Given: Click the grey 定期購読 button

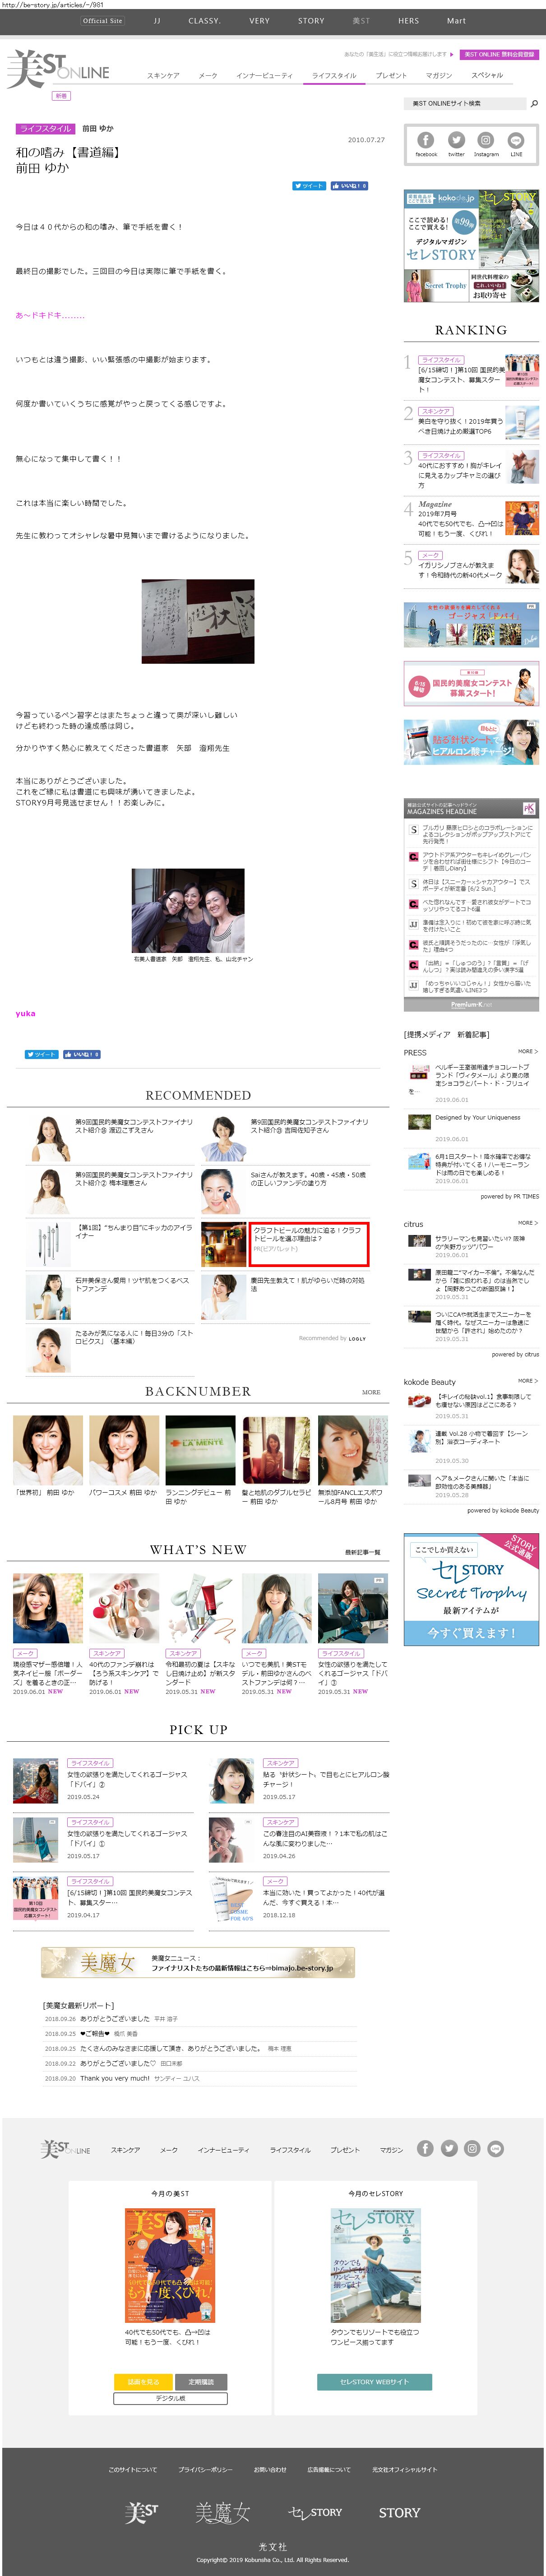Looking at the screenshot, I should (x=201, y=2381).
